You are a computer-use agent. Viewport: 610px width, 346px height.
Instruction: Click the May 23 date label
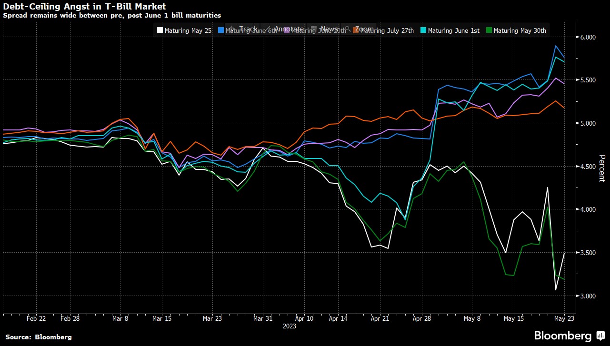coord(563,319)
